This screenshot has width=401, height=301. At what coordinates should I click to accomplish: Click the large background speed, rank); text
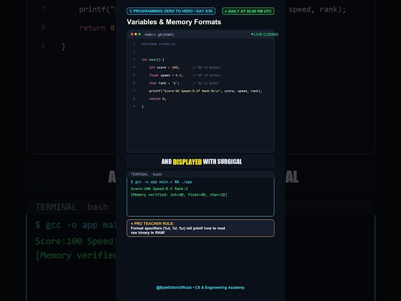point(317,10)
